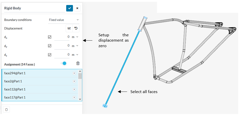The width and height of the screenshot is (240, 115).
Task: Remove face2@Part 1 from assignment
Action: 74,81
